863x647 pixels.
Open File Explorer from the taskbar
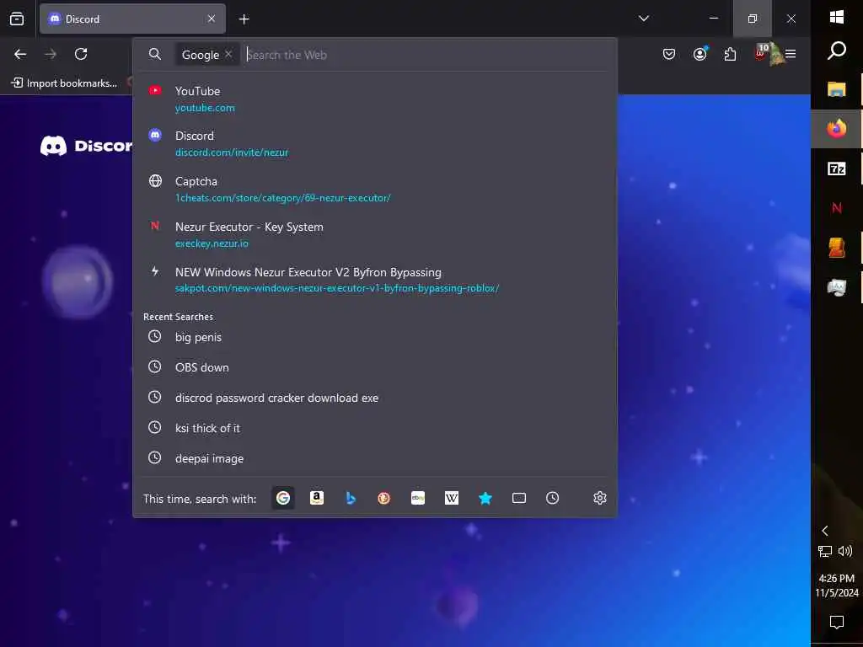click(x=837, y=89)
